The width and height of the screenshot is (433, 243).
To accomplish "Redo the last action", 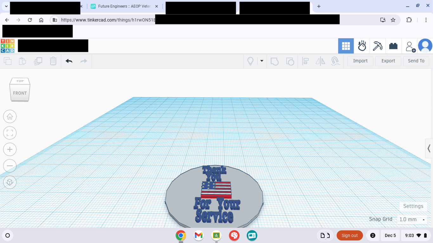I will [x=84, y=61].
